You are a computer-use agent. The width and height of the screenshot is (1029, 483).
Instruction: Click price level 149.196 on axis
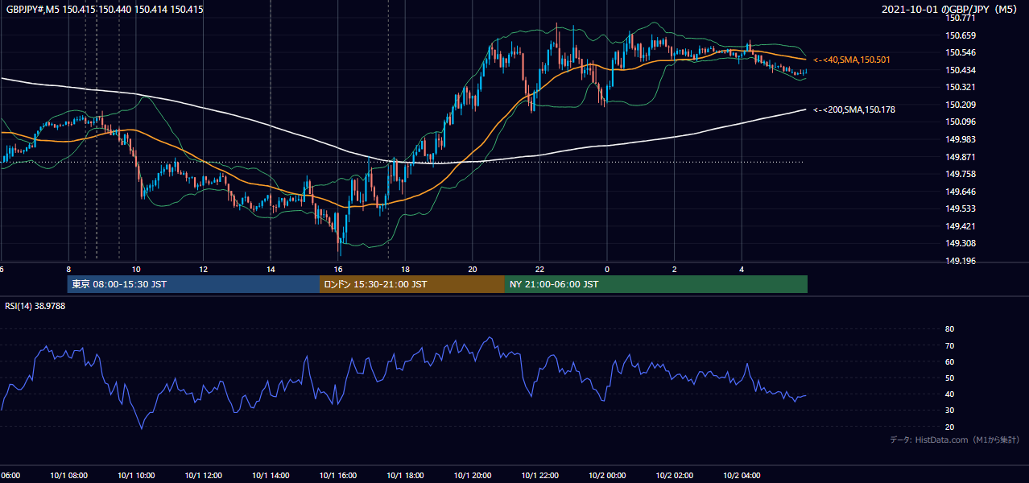tap(961, 261)
